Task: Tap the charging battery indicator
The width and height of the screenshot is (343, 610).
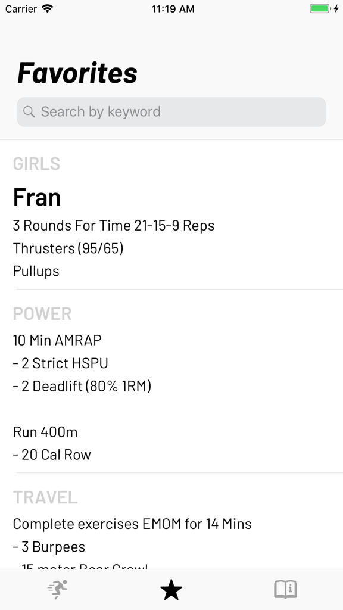Action: [x=320, y=8]
